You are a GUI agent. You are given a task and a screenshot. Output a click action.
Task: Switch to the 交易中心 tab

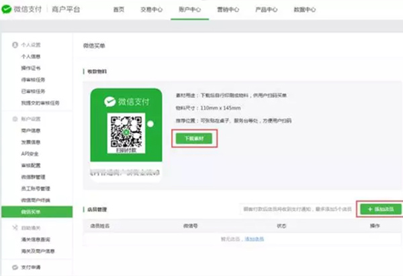pyautogui.click(x=151, y=9)
